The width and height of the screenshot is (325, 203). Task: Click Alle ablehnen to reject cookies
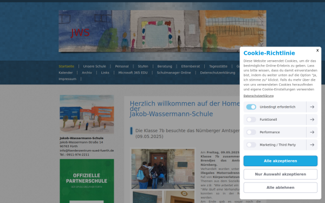(280, 187)
